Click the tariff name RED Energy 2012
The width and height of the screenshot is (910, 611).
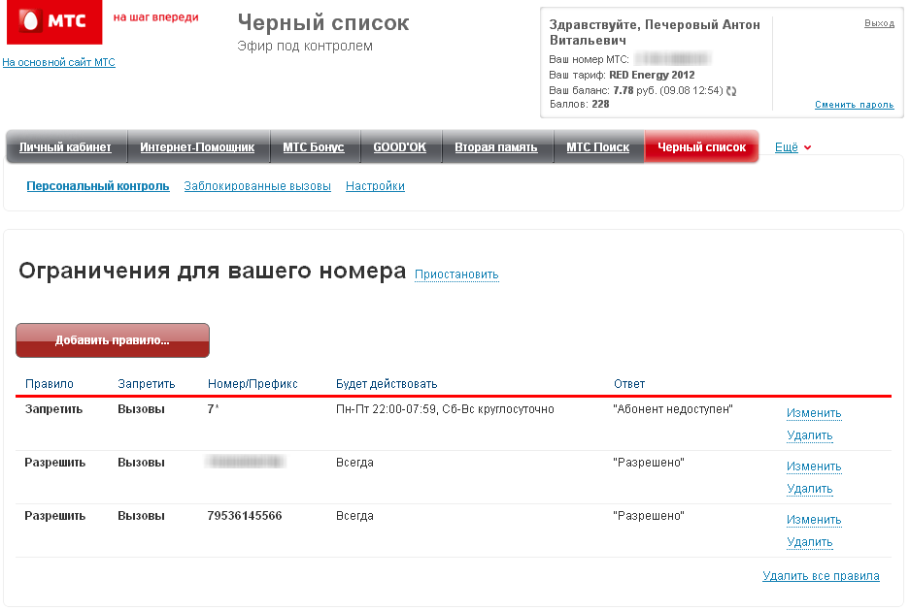[x=652, y=75]
